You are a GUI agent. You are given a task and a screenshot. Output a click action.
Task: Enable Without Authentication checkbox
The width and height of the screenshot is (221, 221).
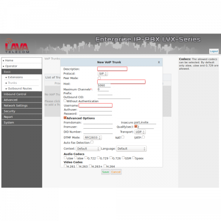click(65, 101)
